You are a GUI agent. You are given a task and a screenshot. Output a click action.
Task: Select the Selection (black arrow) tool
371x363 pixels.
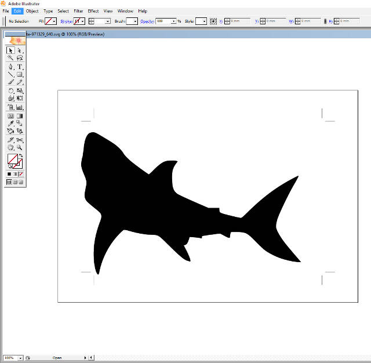pos(10,50)
